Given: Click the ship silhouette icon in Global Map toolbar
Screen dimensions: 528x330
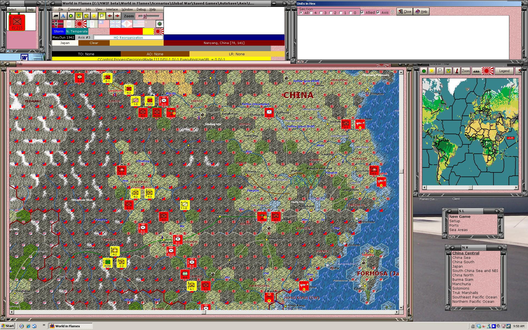Looking at the screenshot, I should click(x=476, y=71).
